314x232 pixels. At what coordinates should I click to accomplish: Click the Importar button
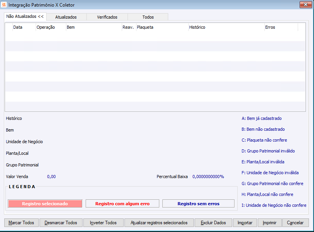[245, 223]
